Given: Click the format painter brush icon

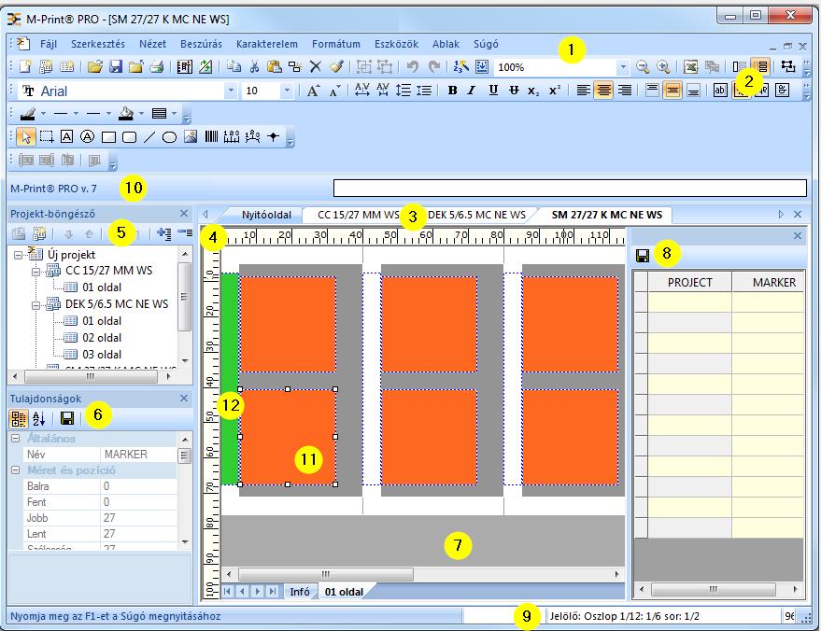Looking at the screenshot, I should tap(336, 66).
